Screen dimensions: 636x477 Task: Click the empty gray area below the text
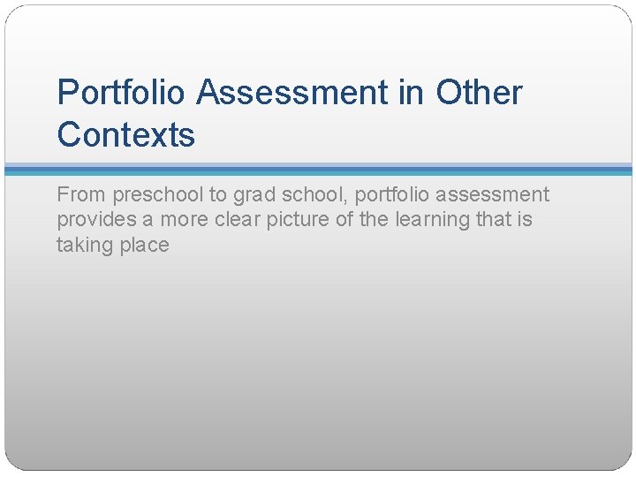(318, 357)
